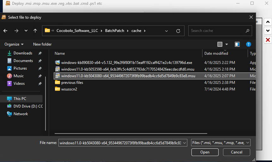Click the kb5043080 msu file icon
The width and height of the screenshot is (272, 162).
pos(57,76)
